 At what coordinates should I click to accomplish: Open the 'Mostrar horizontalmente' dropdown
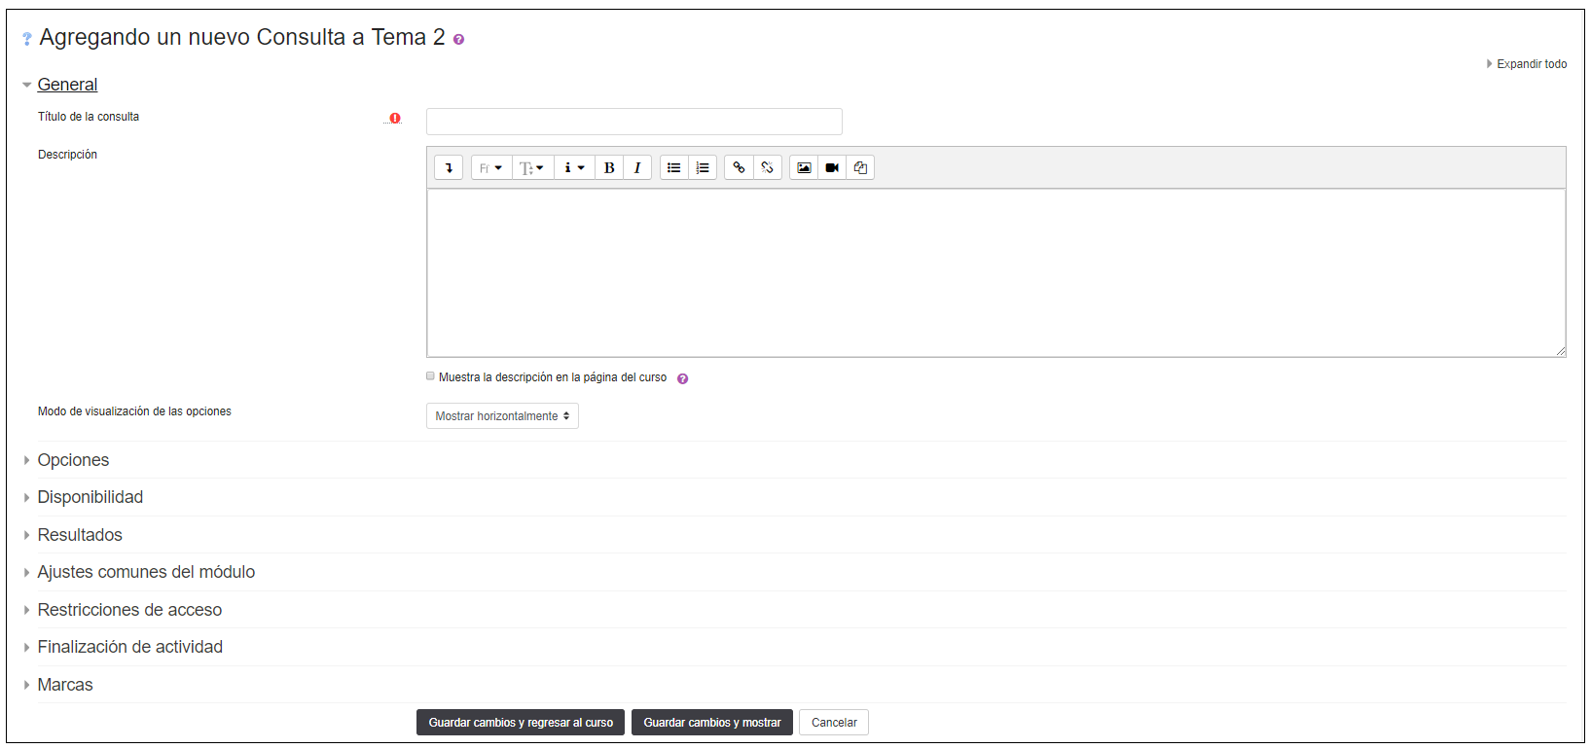pos(502,416)
